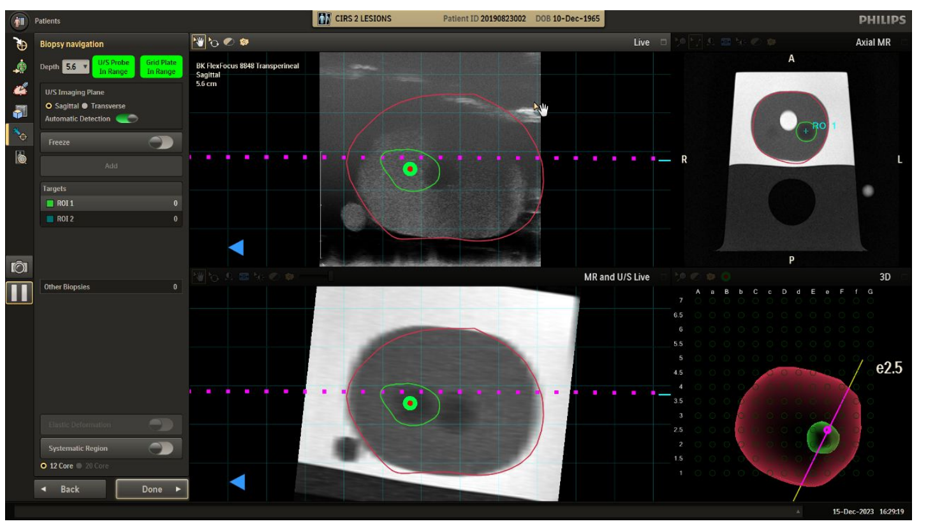Open the Patients icon button

click(x=20, y=21)
